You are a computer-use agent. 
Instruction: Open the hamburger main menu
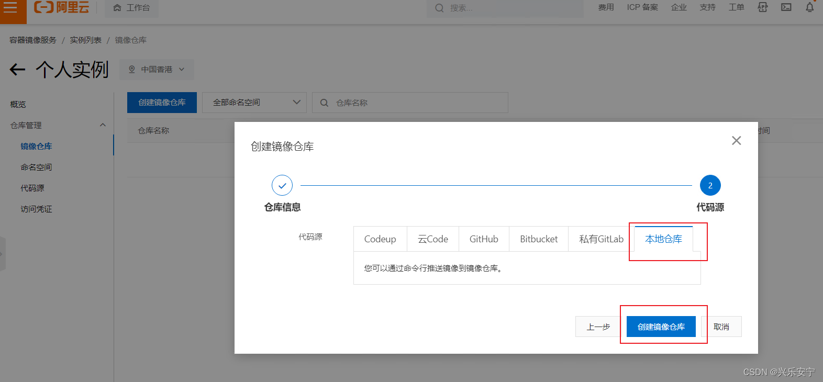point(12,8)
